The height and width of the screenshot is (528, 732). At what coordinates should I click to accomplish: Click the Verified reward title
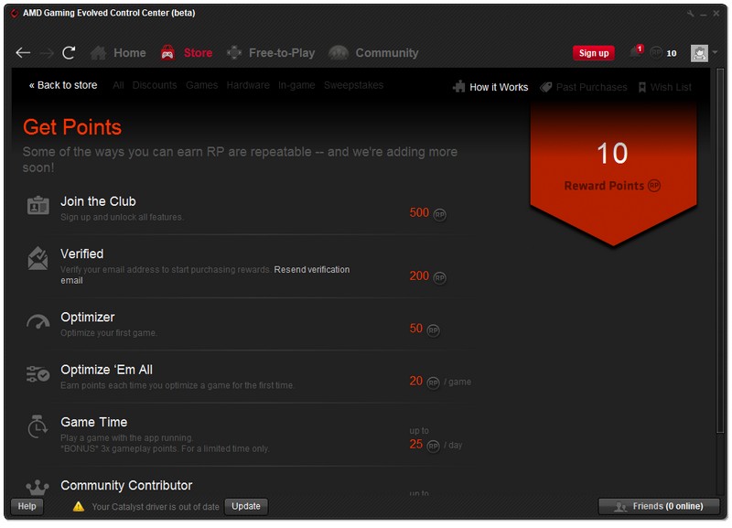point(82,253)
